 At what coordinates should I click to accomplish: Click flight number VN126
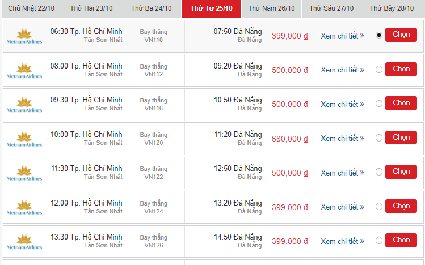tap(153, 245)
